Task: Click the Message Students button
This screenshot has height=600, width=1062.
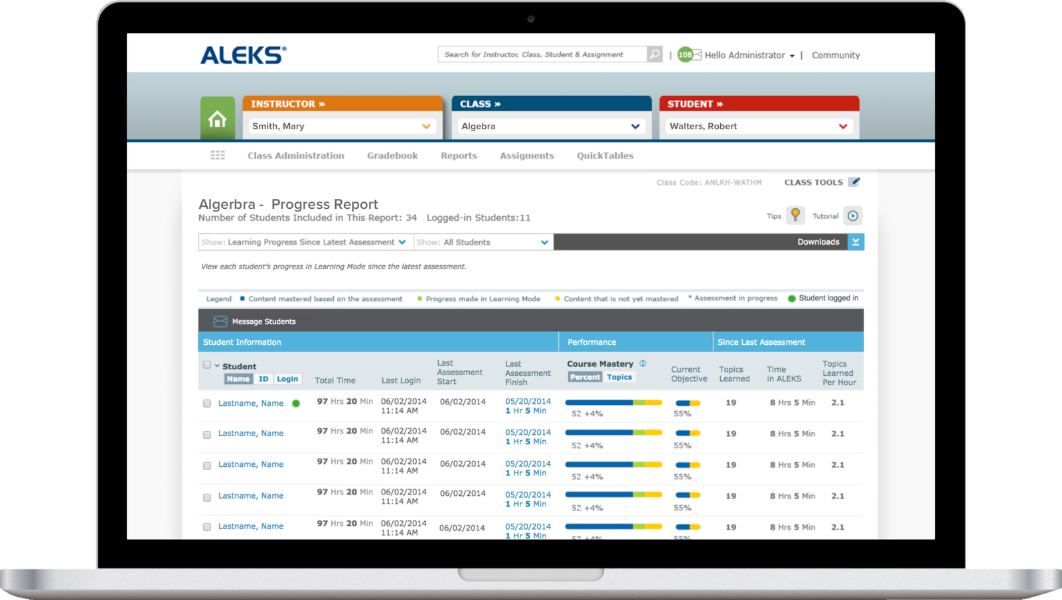Action: point(255,322)
